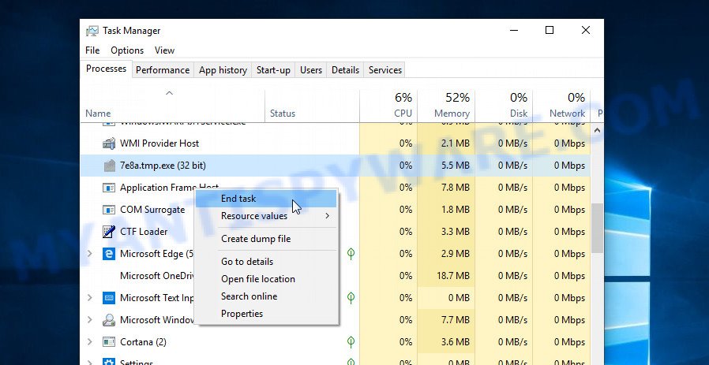Image resolution: width=709 pixels, height=365 pixels.
Task: Click the COM Surrogate process icon
Action: [109, 210]
